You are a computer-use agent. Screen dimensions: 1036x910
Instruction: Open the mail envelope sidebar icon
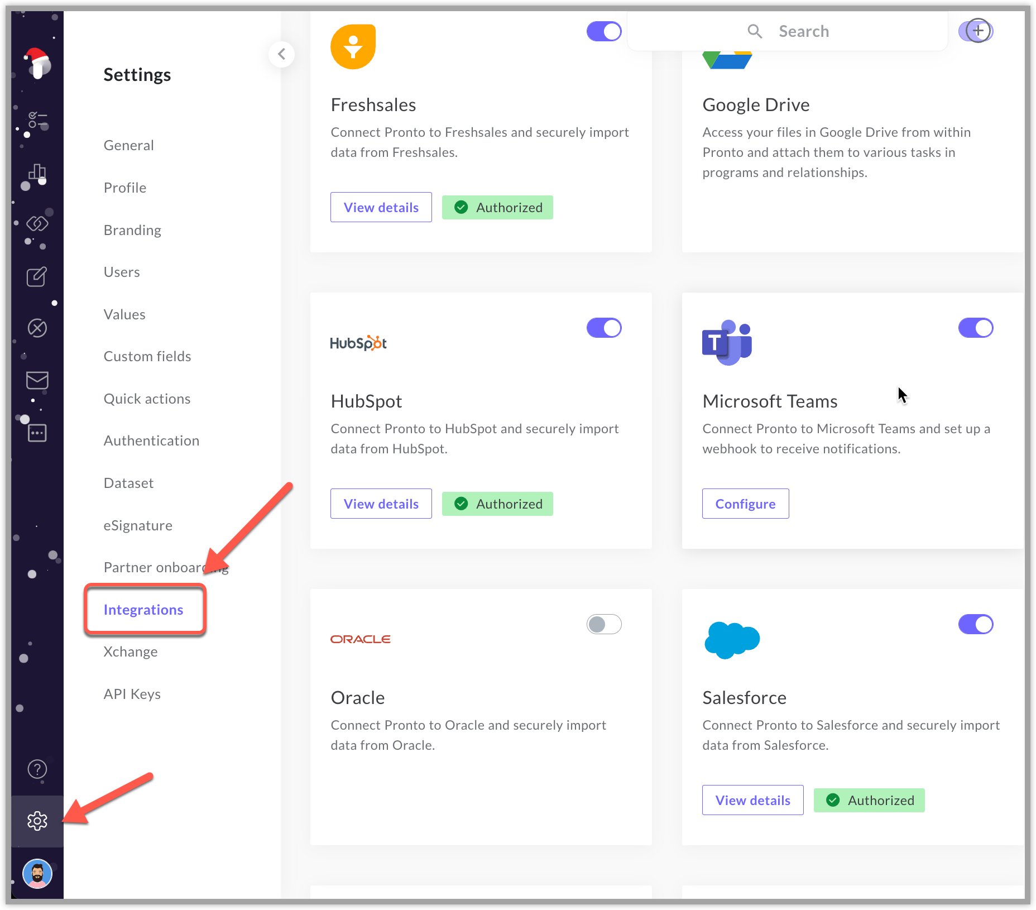click(x=37, y=381)
